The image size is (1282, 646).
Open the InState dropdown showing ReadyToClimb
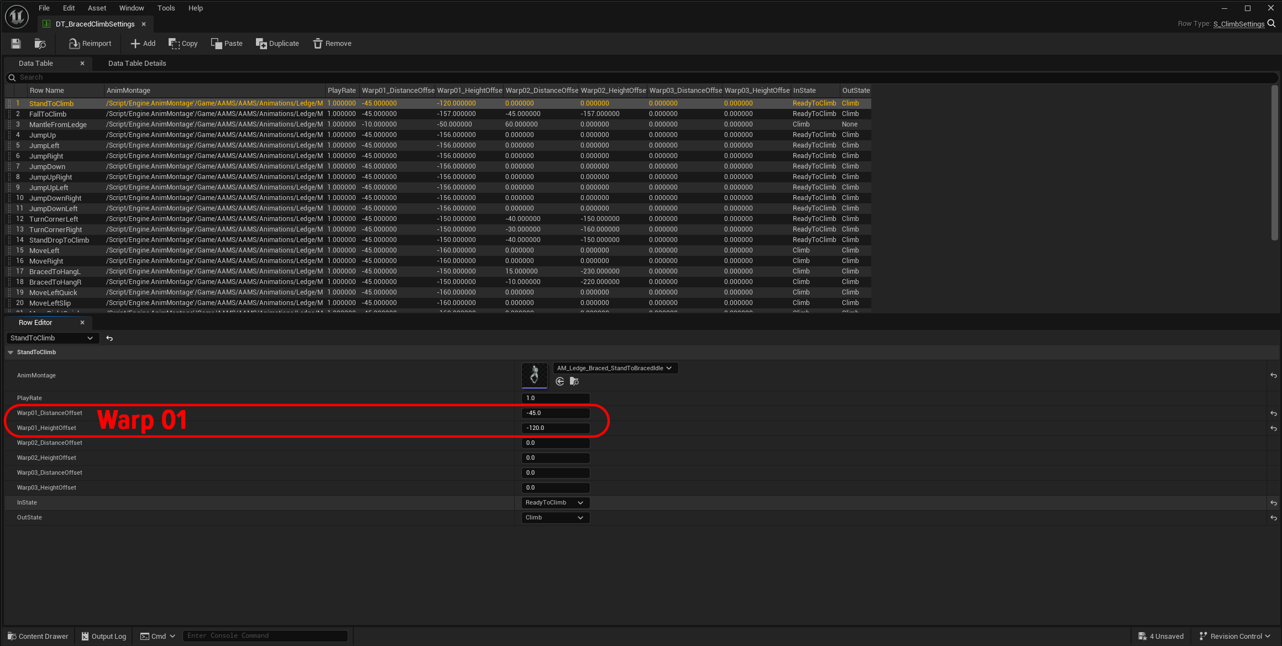click(554, 502)
